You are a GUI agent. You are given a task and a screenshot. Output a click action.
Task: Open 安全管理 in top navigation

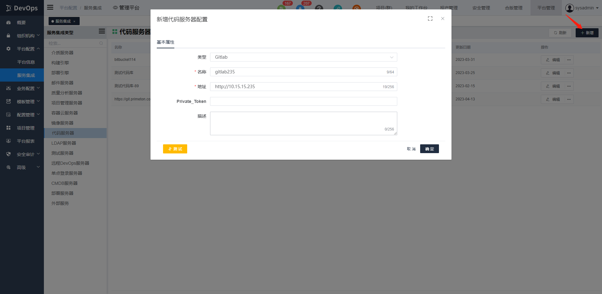tap(481, 8)
